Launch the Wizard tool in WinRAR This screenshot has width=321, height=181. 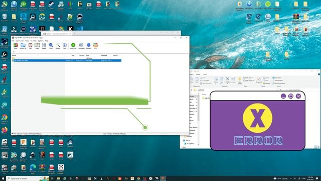click(x=58, y=46)
